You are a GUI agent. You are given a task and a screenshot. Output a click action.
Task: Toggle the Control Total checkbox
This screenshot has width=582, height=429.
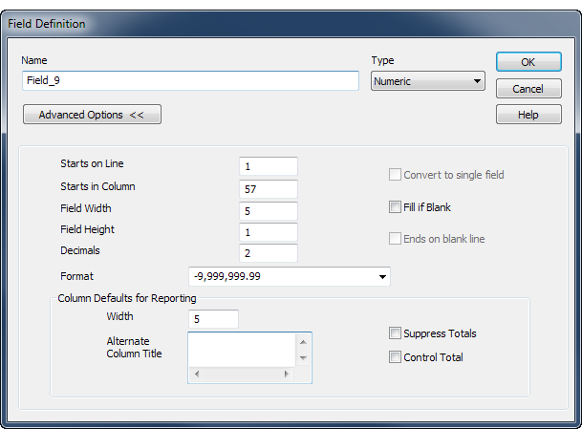395,357
